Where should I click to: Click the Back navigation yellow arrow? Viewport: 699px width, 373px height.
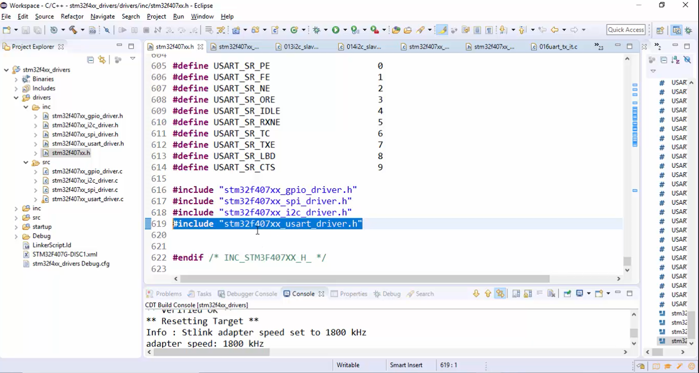coord(554,30)
